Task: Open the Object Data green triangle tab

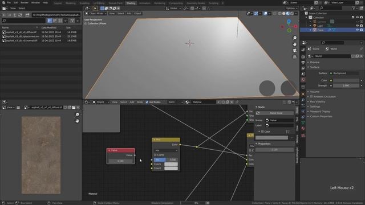Action: [x=303, y=122]
